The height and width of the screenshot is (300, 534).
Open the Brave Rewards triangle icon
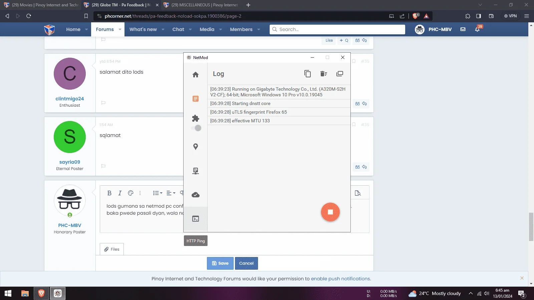426,16
